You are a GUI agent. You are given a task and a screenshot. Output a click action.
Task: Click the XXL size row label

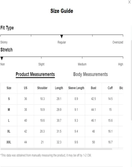click(x=9, y=142)
